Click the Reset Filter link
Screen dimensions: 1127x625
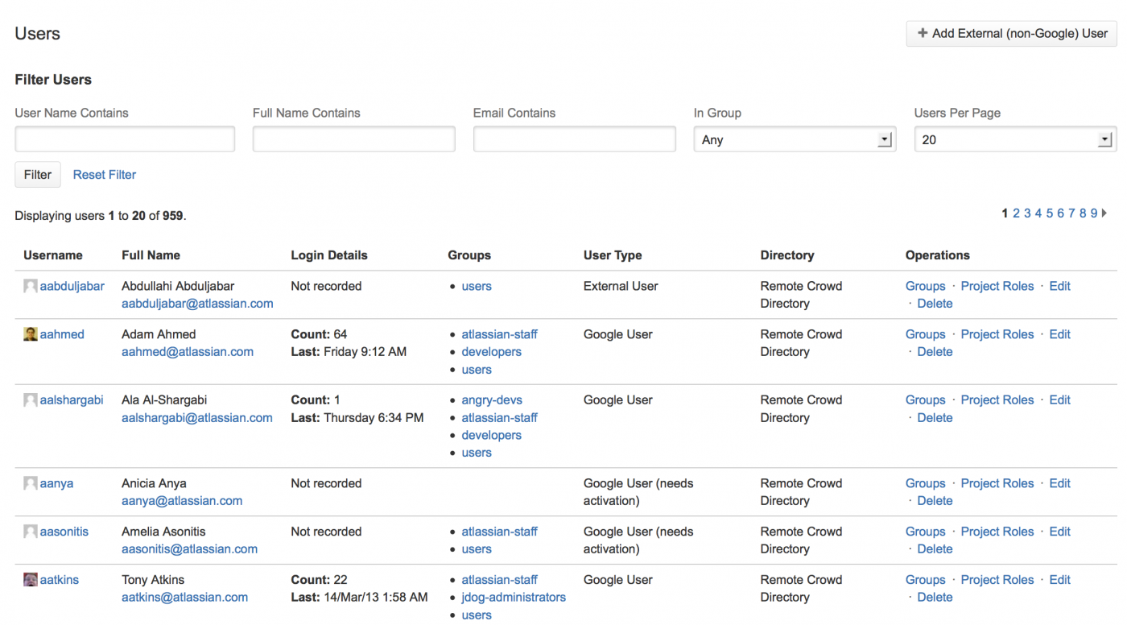click(105, 175)
